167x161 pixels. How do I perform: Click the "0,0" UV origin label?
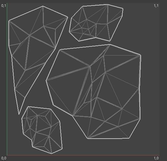pyautogui.click(x=4, y=158)
